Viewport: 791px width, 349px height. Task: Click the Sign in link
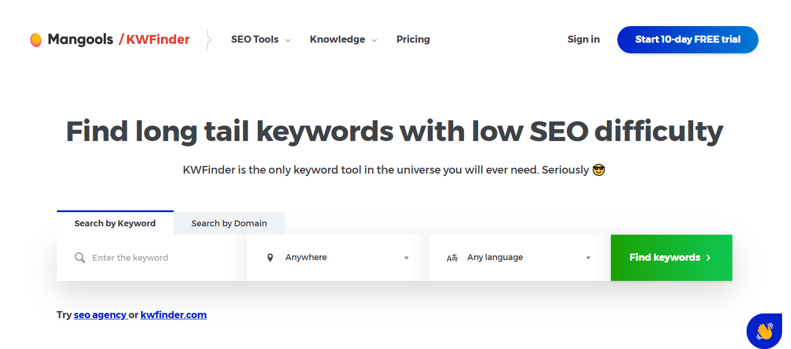pos(583,40)
